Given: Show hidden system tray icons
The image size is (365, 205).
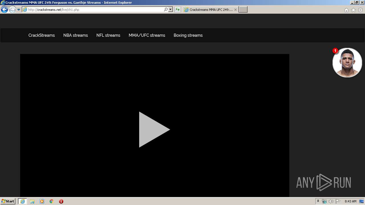Looking at the screenshot, I should [318, 201].
